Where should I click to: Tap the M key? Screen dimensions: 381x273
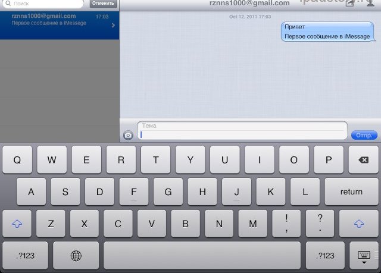[252, 224]
